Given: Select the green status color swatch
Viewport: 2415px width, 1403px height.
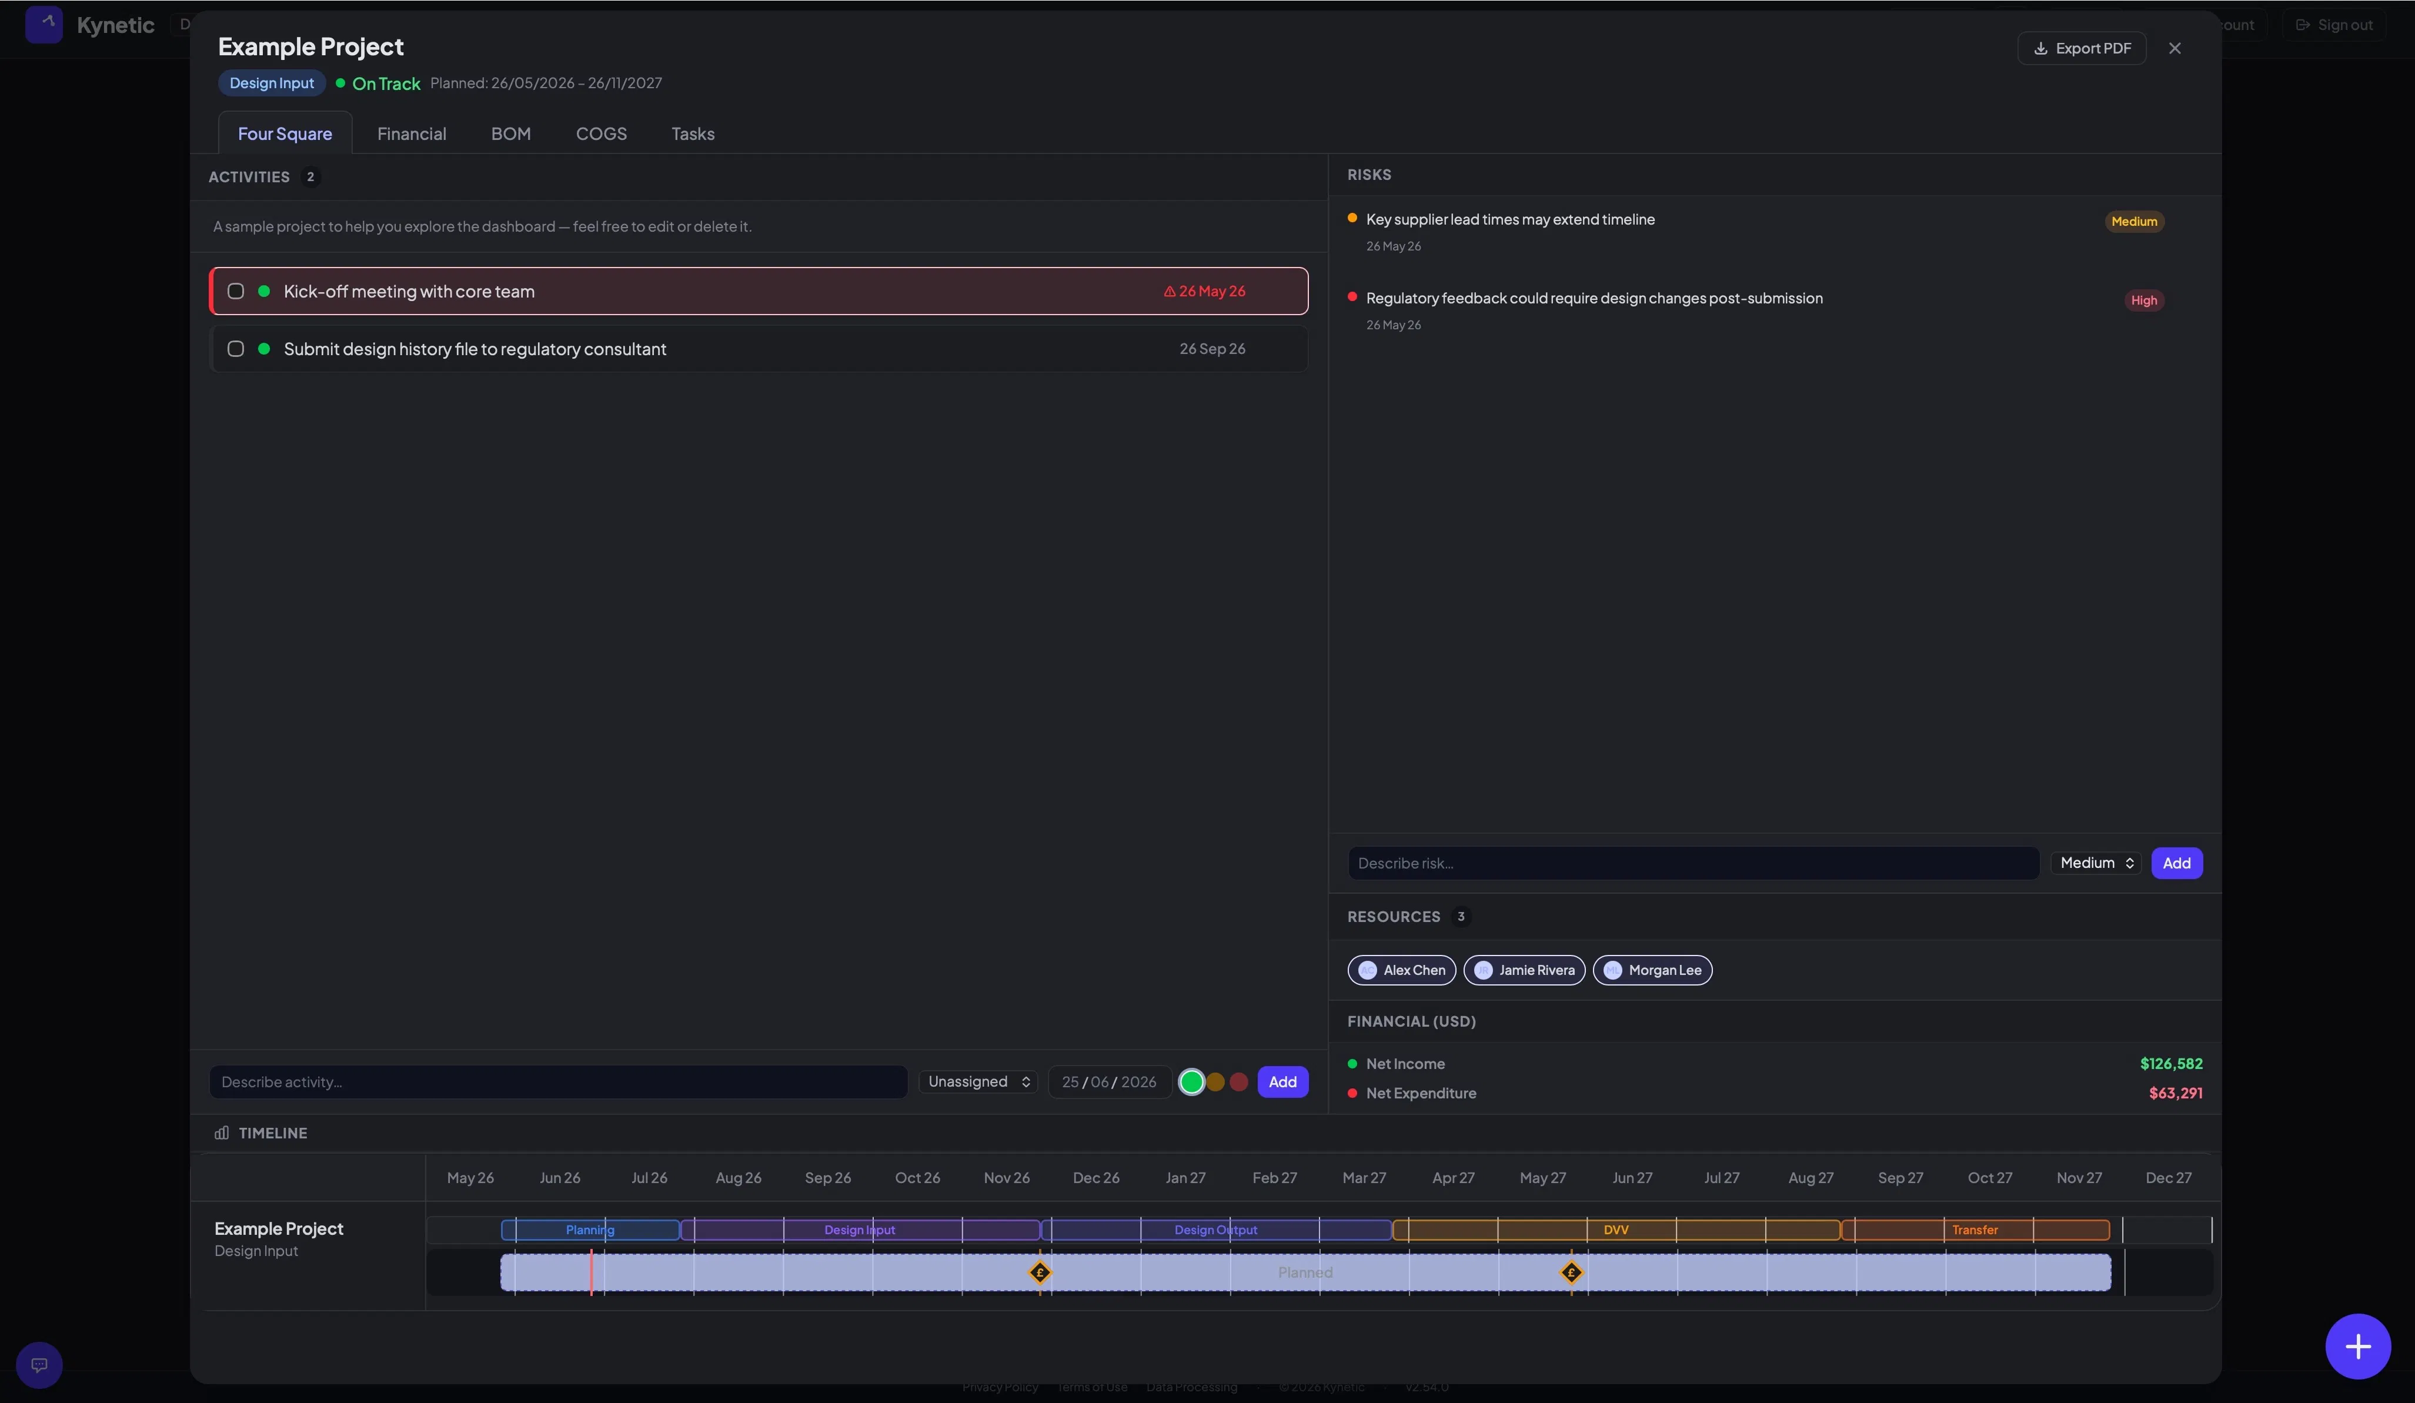Looking at the screenshot, I should pos(1191,1082).
